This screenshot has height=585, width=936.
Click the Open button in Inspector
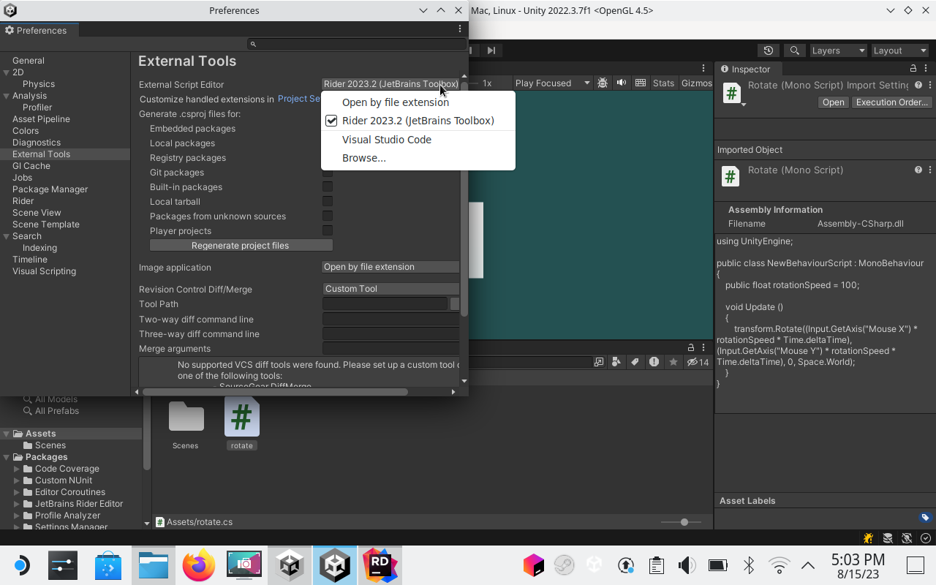point(833,102)
